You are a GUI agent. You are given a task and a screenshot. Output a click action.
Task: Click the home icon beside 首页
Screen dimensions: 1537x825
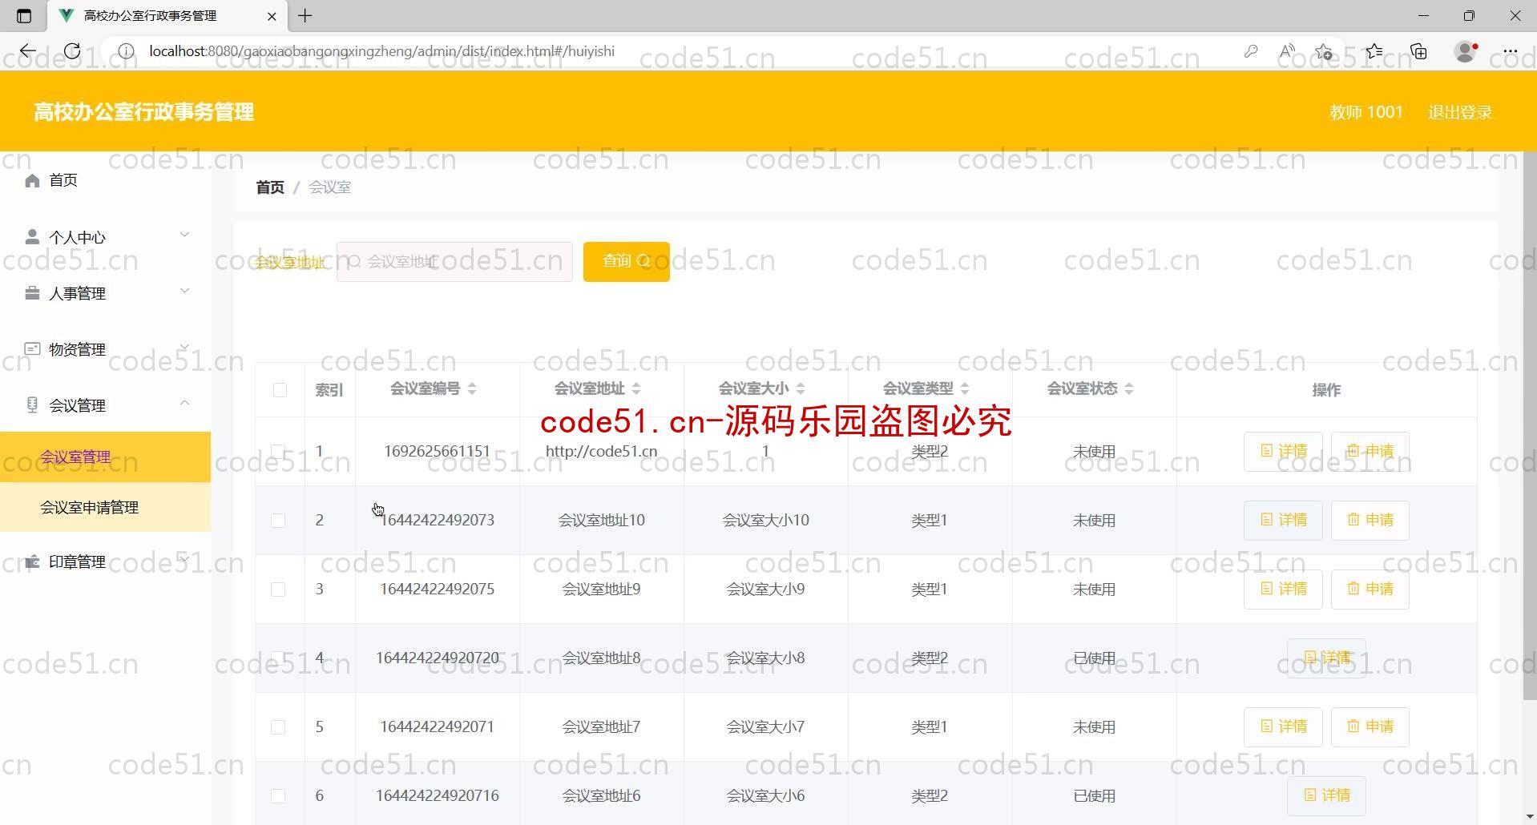coord(32,180)
